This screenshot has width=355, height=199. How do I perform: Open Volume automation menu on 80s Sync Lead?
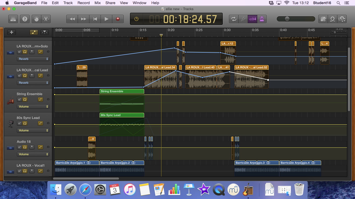pos(33,130)
